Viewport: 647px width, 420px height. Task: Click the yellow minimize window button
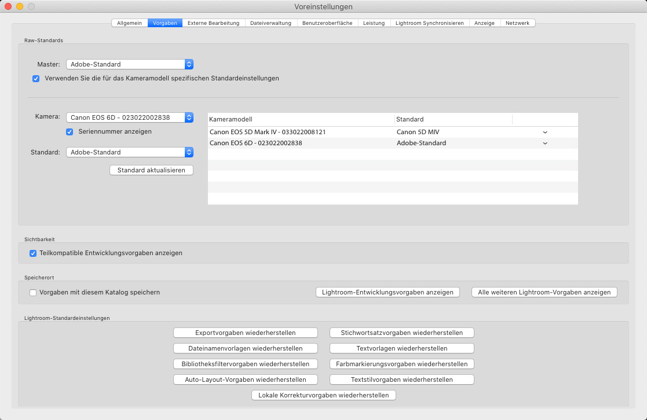coord(20,6)
